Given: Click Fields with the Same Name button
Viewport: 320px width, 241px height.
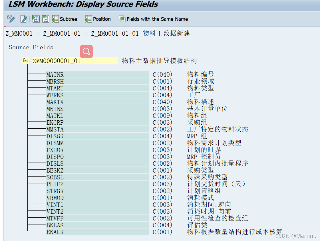Looking at the screenshot, I should (x=153, y=19).
